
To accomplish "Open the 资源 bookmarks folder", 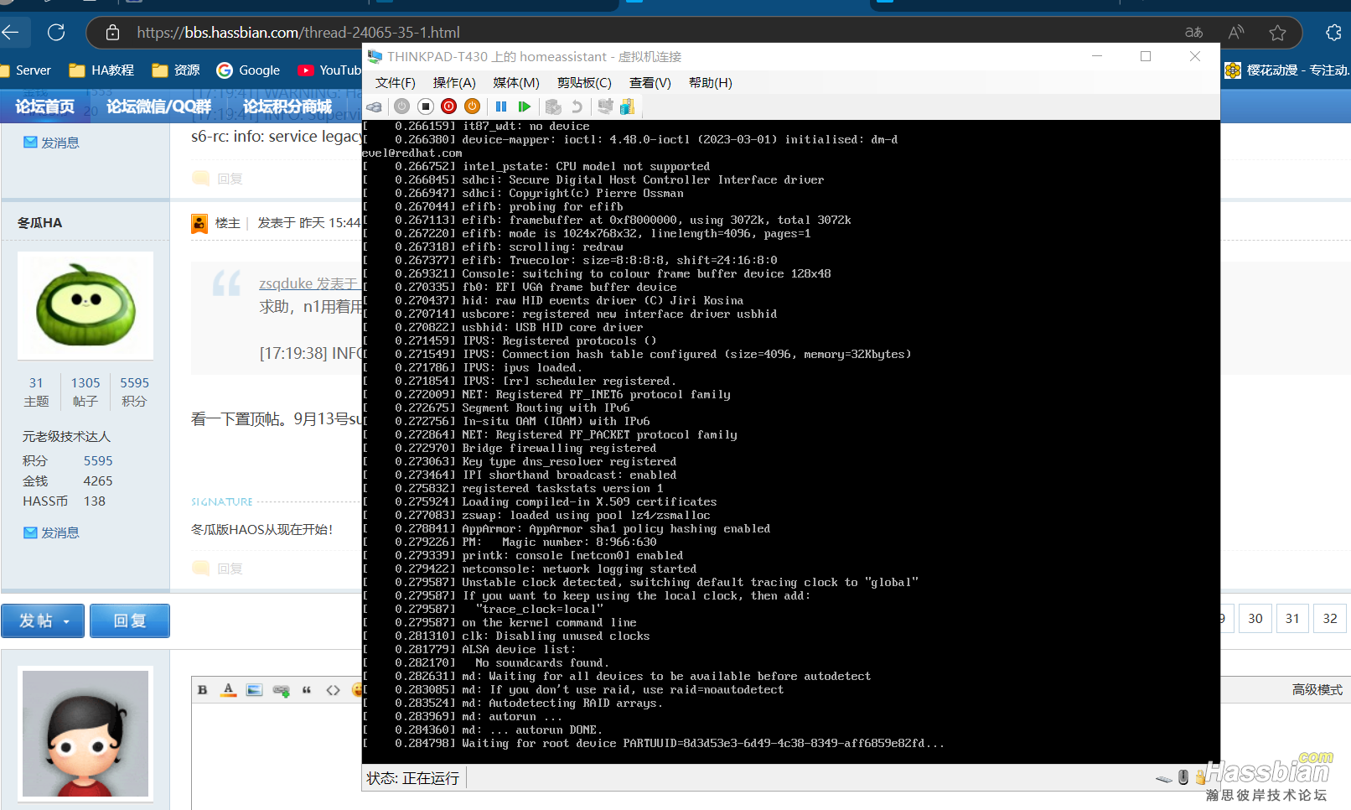I will tap(176, 70).
